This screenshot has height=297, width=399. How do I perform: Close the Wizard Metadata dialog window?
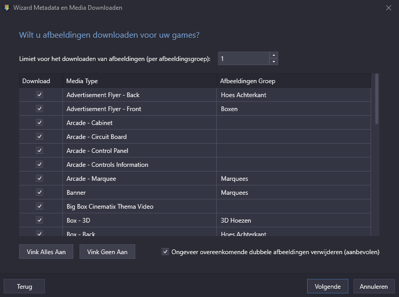pyautogui.click(x=389, y=8)
